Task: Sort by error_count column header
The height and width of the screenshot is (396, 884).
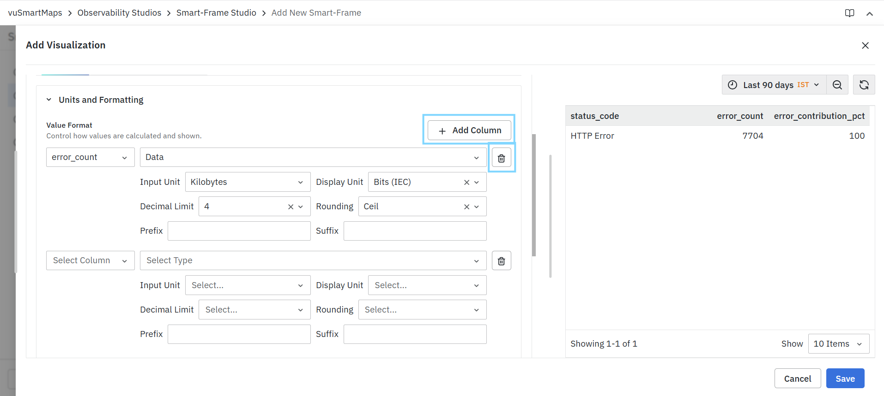Action: [740, 116]
